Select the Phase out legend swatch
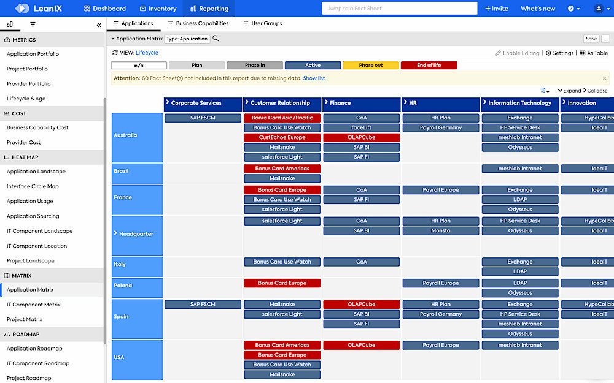 point(371,66)
